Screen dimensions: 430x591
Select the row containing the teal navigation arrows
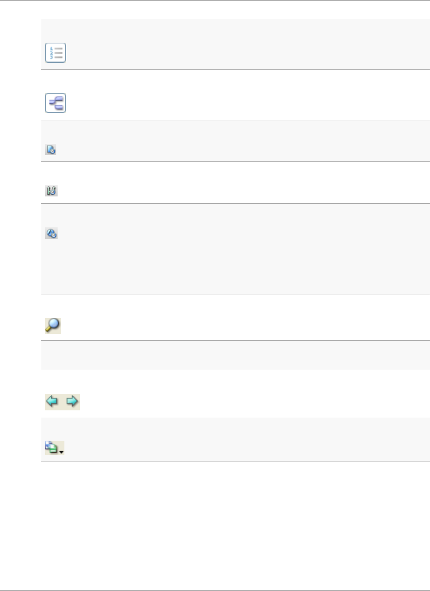(x=235, y=393)
